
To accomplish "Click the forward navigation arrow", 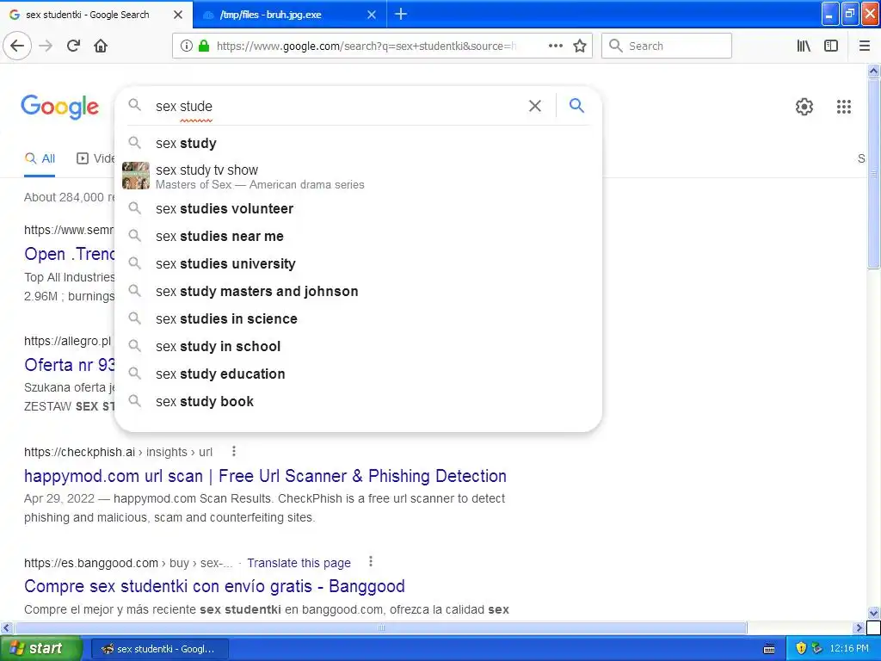I will 46,46.
